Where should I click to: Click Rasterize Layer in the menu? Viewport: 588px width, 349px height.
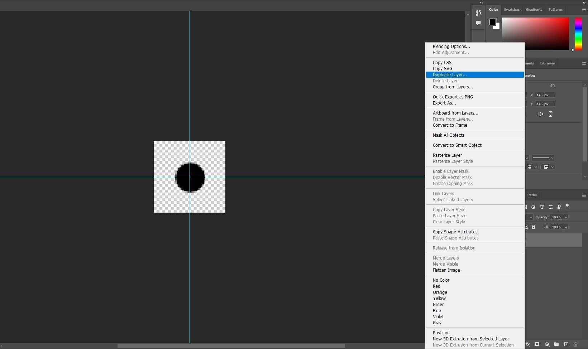pyautogui.click(x=447, y=155)
